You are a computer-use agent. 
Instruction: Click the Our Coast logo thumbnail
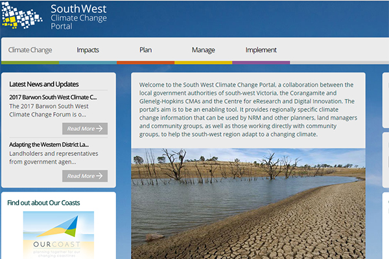tap(58, 235)
